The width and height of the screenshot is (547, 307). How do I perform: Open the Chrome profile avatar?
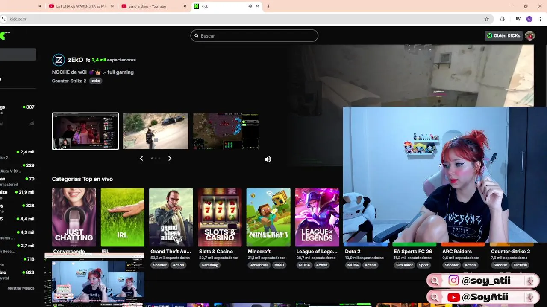tap(529, 19)
